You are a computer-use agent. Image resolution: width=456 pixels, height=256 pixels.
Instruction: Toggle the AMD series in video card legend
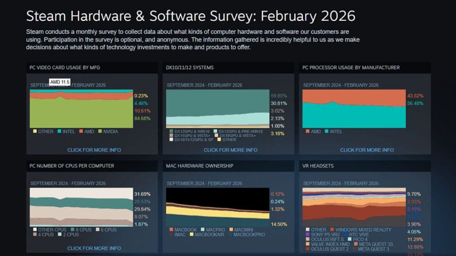(x=81, y=132)
